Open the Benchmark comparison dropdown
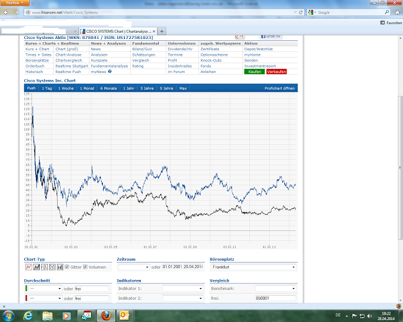 coord(275,289)
